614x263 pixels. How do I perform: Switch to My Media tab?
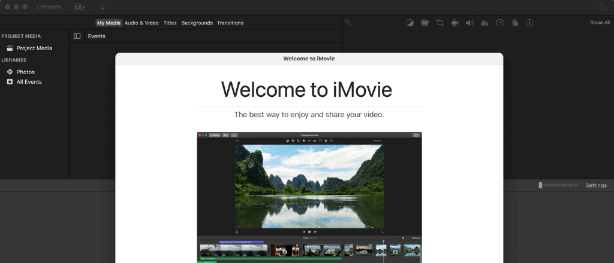[x=109, y=23]
